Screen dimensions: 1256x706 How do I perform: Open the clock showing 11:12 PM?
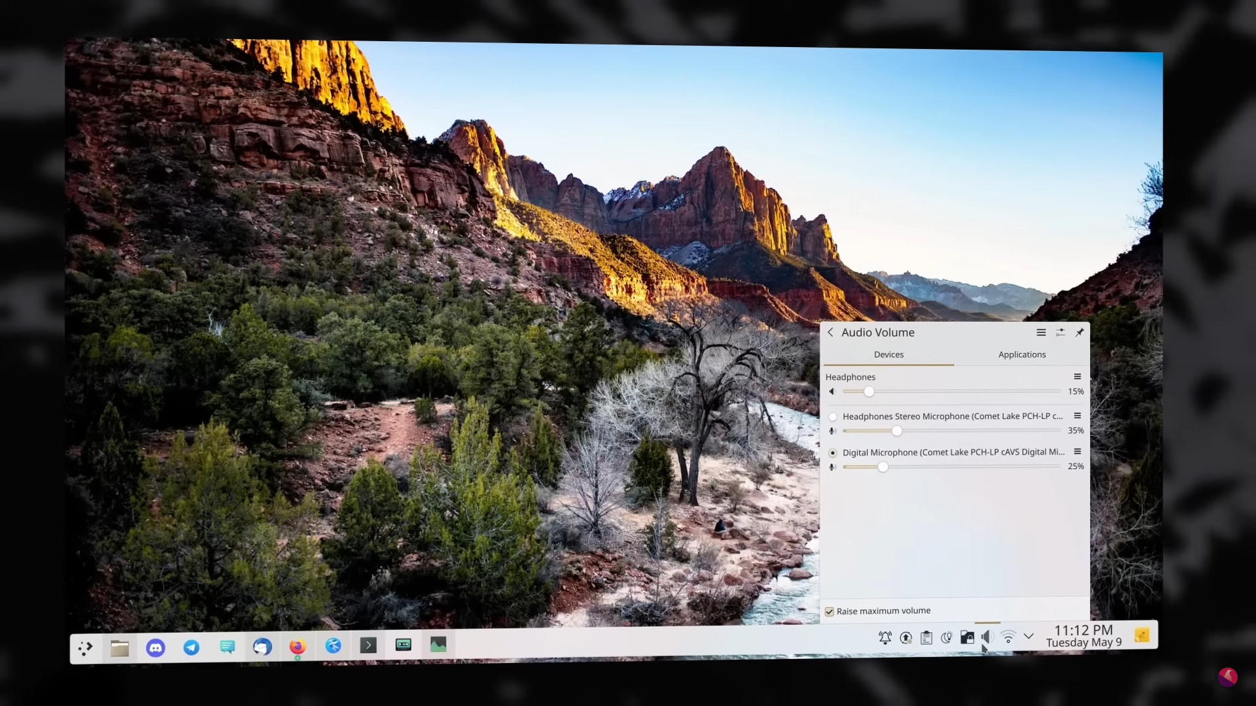pyautogui.click(x=1083, y=635)
